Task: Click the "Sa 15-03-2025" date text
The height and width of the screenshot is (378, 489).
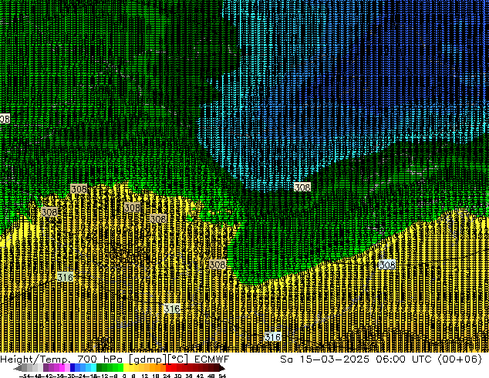Action: click(325, 359)
